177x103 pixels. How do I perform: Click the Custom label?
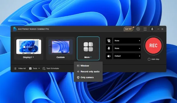click(x=60, y=57)
